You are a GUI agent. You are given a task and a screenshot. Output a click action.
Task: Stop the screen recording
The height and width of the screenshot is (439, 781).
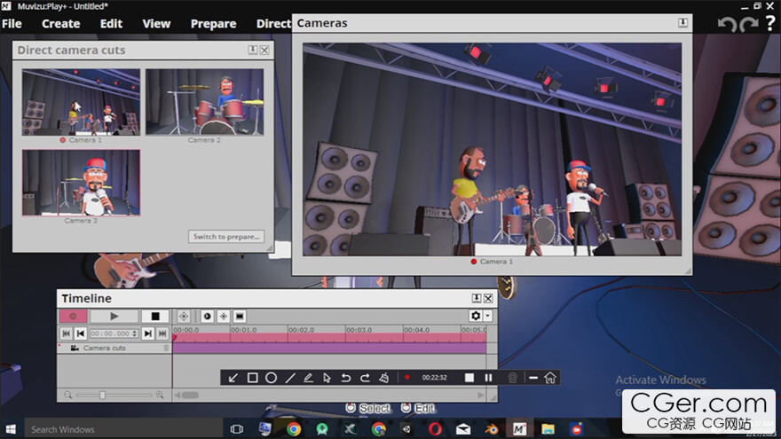point(469,378)
